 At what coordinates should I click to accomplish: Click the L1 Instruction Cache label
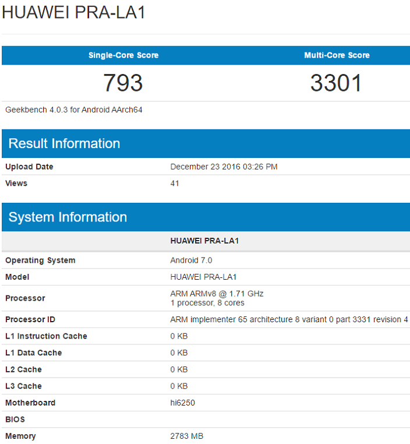pos(46,336)
